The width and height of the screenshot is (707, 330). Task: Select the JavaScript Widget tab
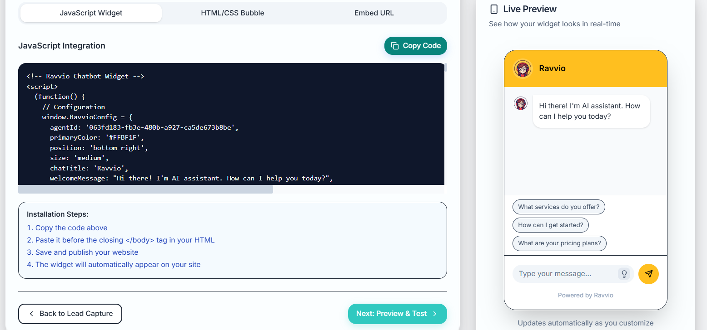(x=90, y=13)
